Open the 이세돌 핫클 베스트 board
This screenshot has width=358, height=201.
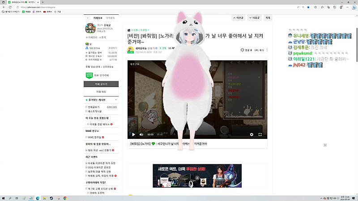click(100, 124)
